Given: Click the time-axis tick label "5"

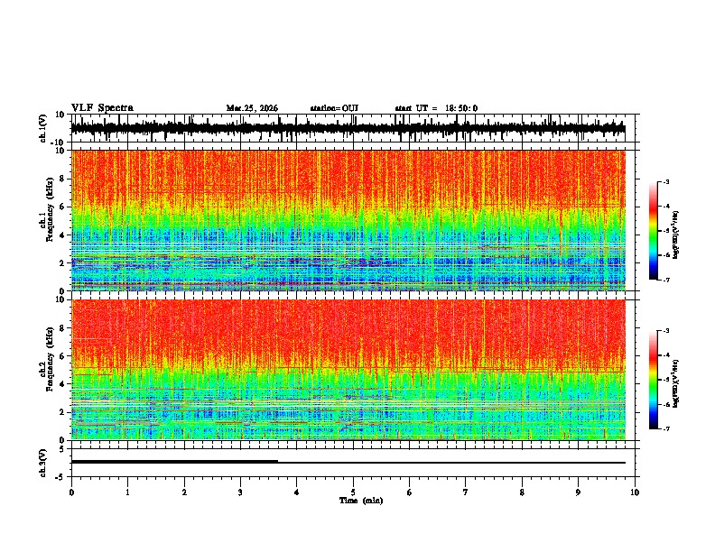Looking at the screenshot, I should tap(353, 492).
